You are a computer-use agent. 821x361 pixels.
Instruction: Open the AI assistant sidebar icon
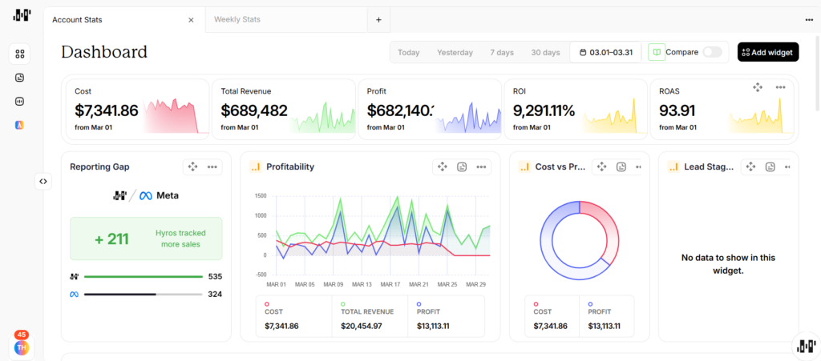20,125
